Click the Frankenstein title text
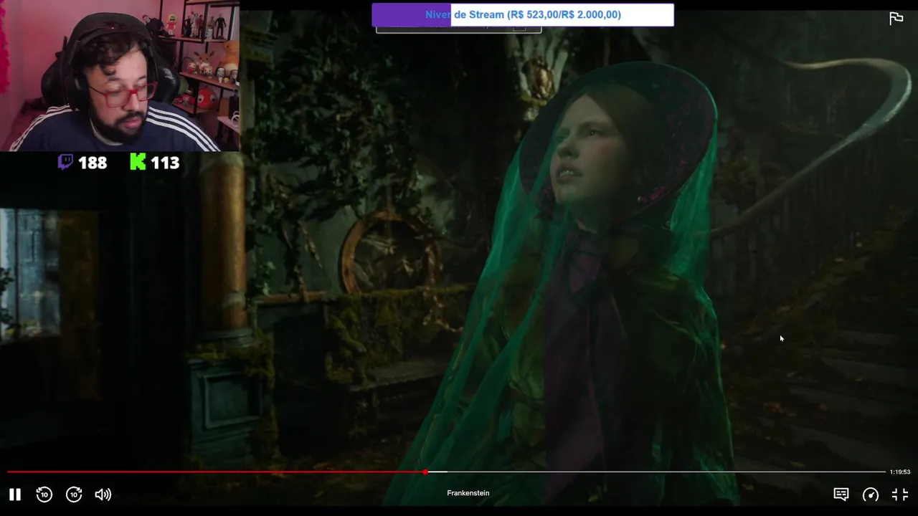 tap(468, 493)
